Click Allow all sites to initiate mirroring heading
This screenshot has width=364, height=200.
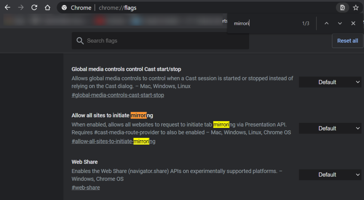point(112,115)
